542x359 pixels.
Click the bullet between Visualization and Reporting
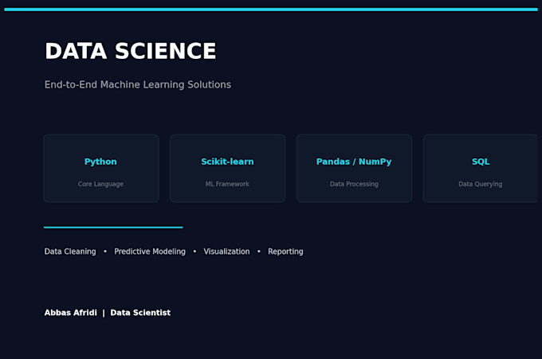259,252
